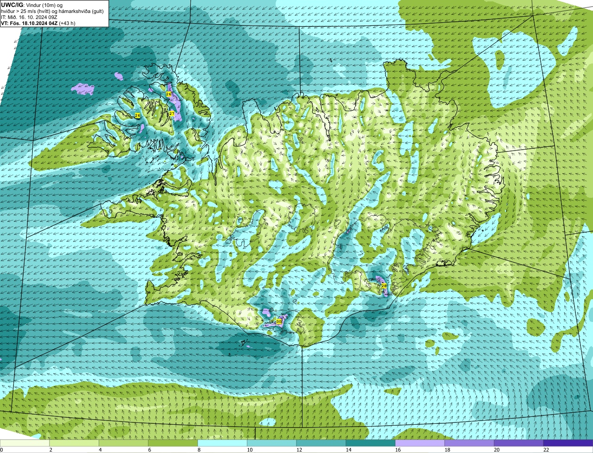Click the colorbar tick label "10"
This screenshot has width=593, height=453.
pyautogui.click(x=250, y=450)
